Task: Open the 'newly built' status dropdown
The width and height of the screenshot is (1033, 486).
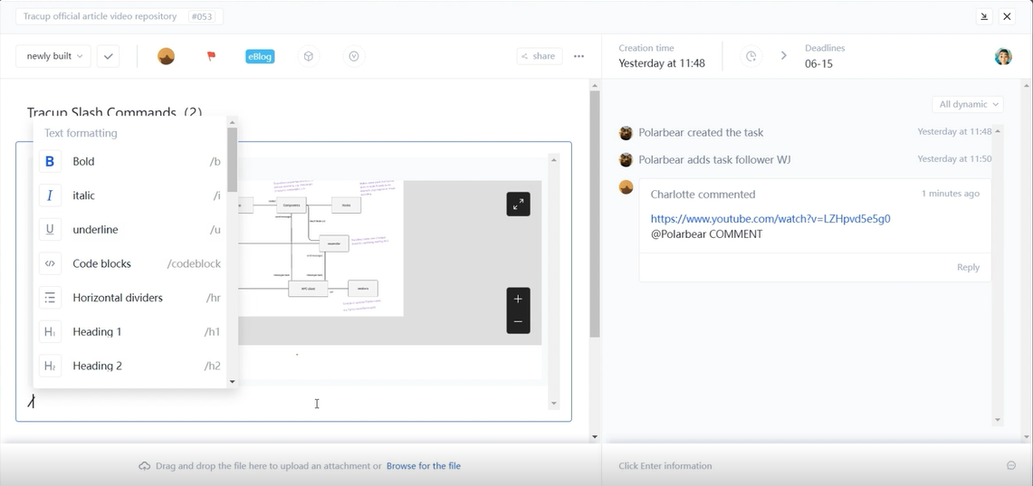Action: point(53,56)
